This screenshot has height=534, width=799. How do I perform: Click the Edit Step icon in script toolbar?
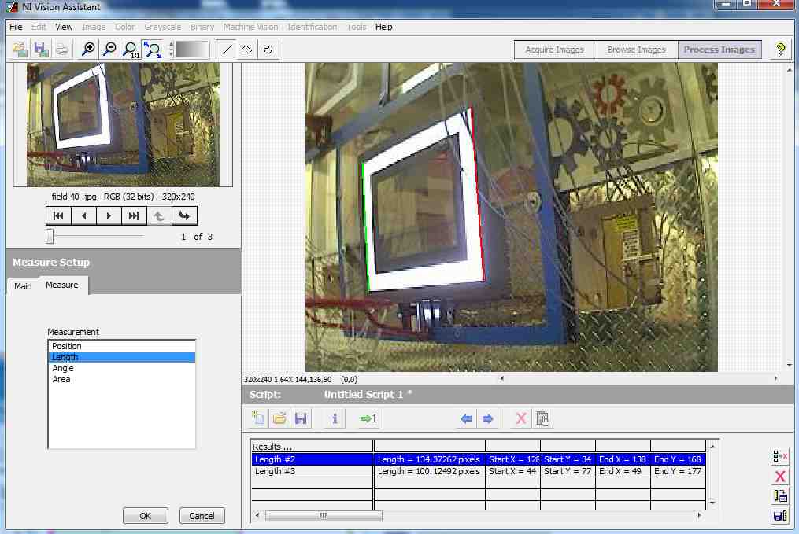click(542, 418)
